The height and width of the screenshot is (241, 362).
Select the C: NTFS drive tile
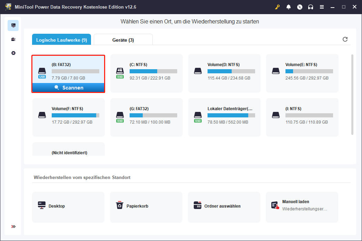coord(146,73)
